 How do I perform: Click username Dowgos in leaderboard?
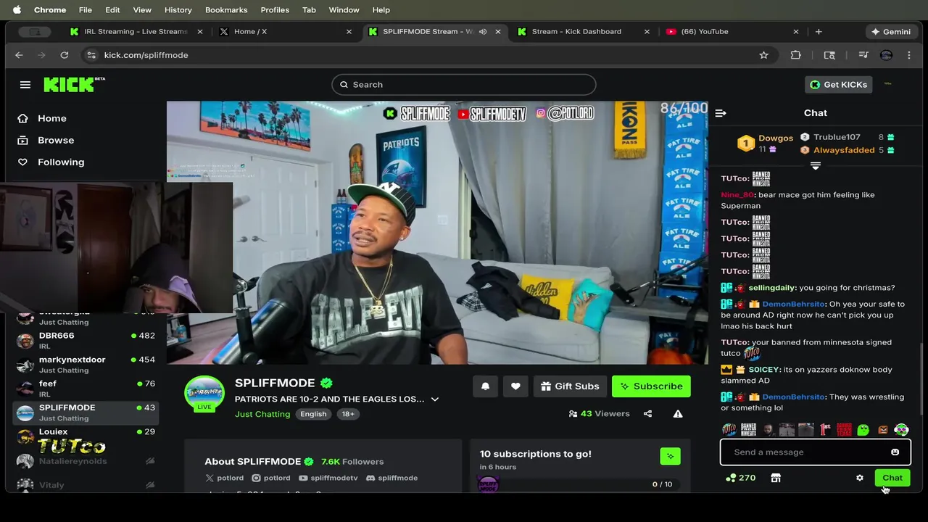click(x=776, y=138)
